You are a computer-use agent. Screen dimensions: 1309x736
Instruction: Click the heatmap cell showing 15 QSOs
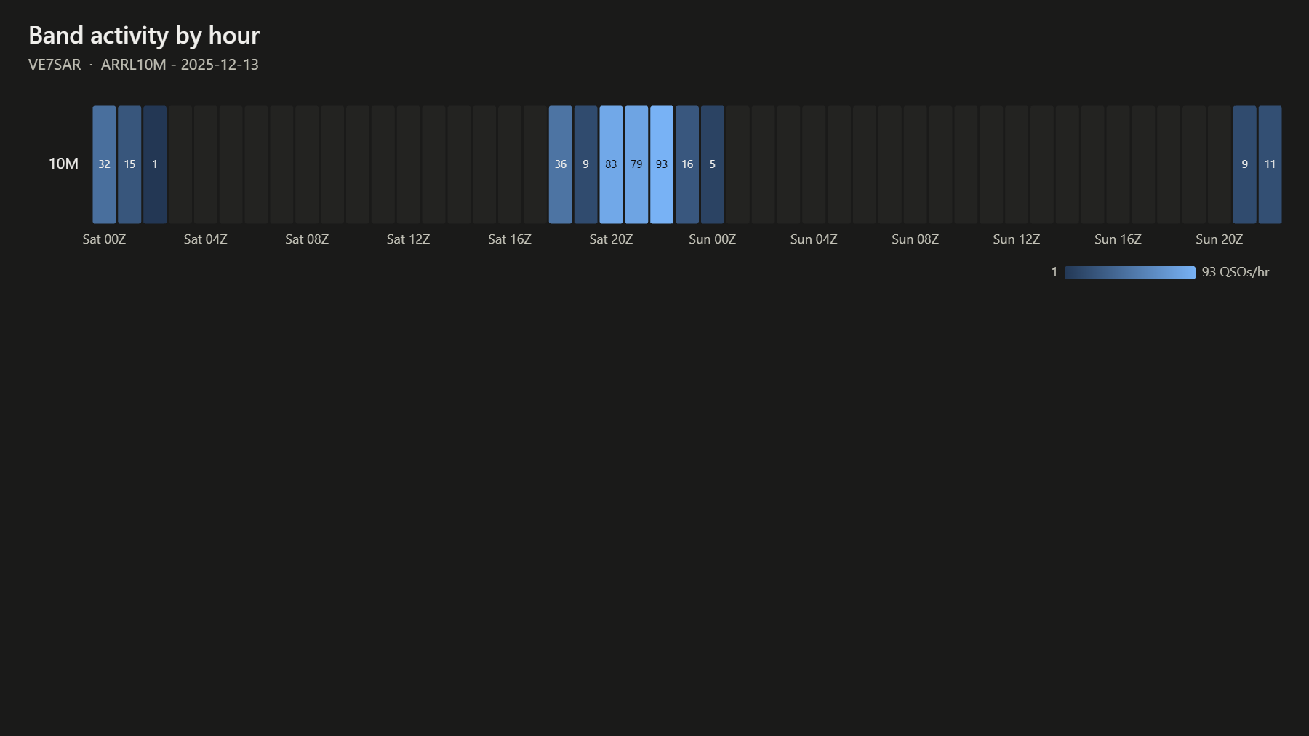[129, 164]
